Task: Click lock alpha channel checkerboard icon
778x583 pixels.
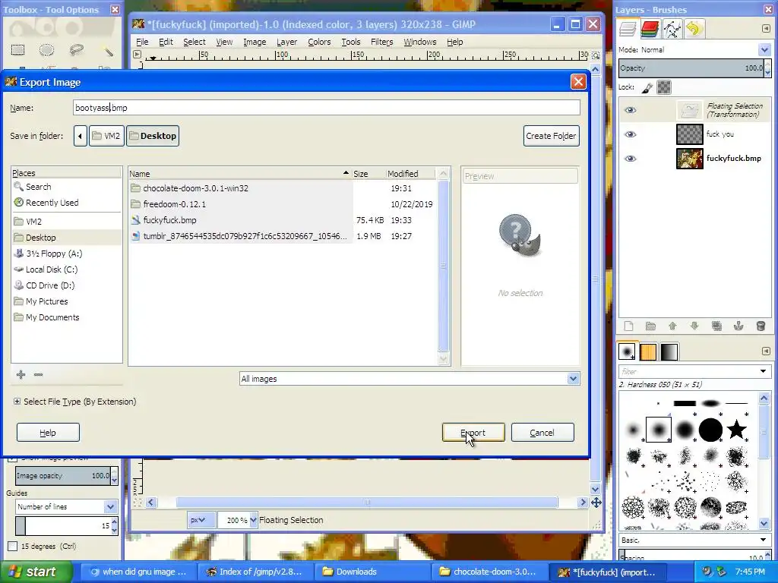Action: (x=664, y=88)
